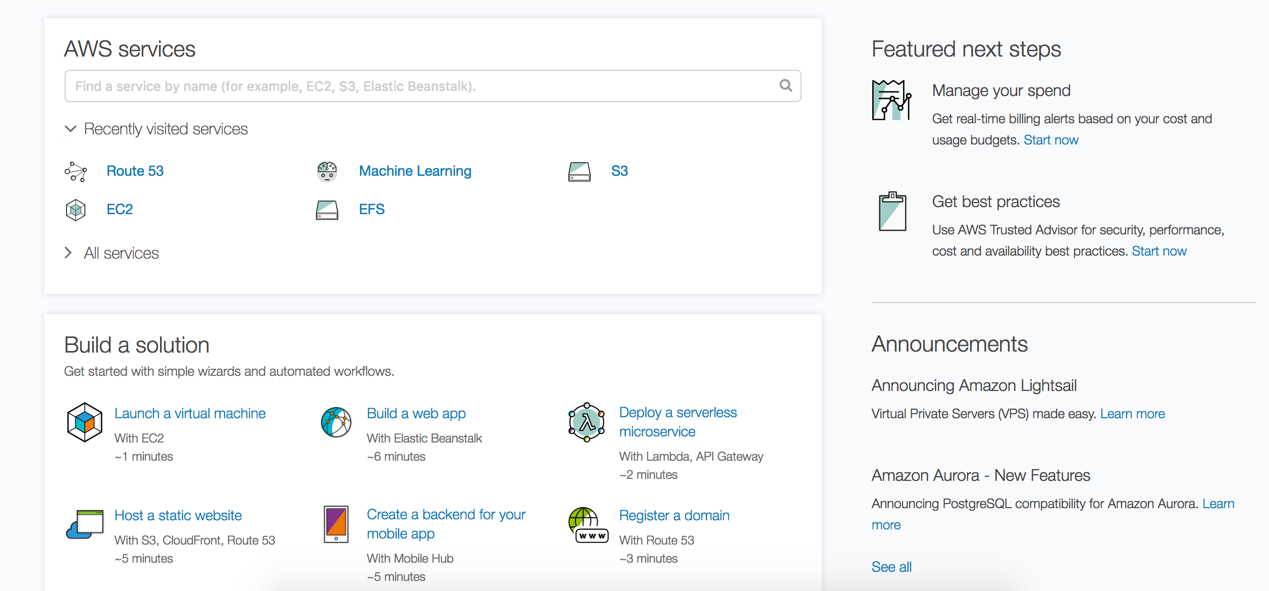
Task: Open the S3 service link
Action: (619, 171)
